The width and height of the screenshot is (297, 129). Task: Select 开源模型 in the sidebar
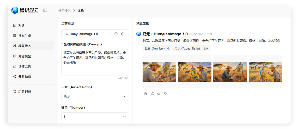point(24,56)
